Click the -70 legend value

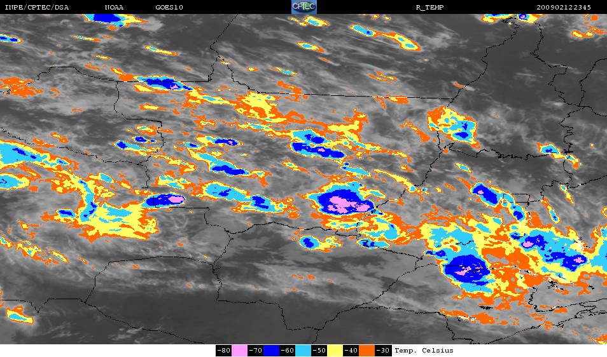point(256,351)
